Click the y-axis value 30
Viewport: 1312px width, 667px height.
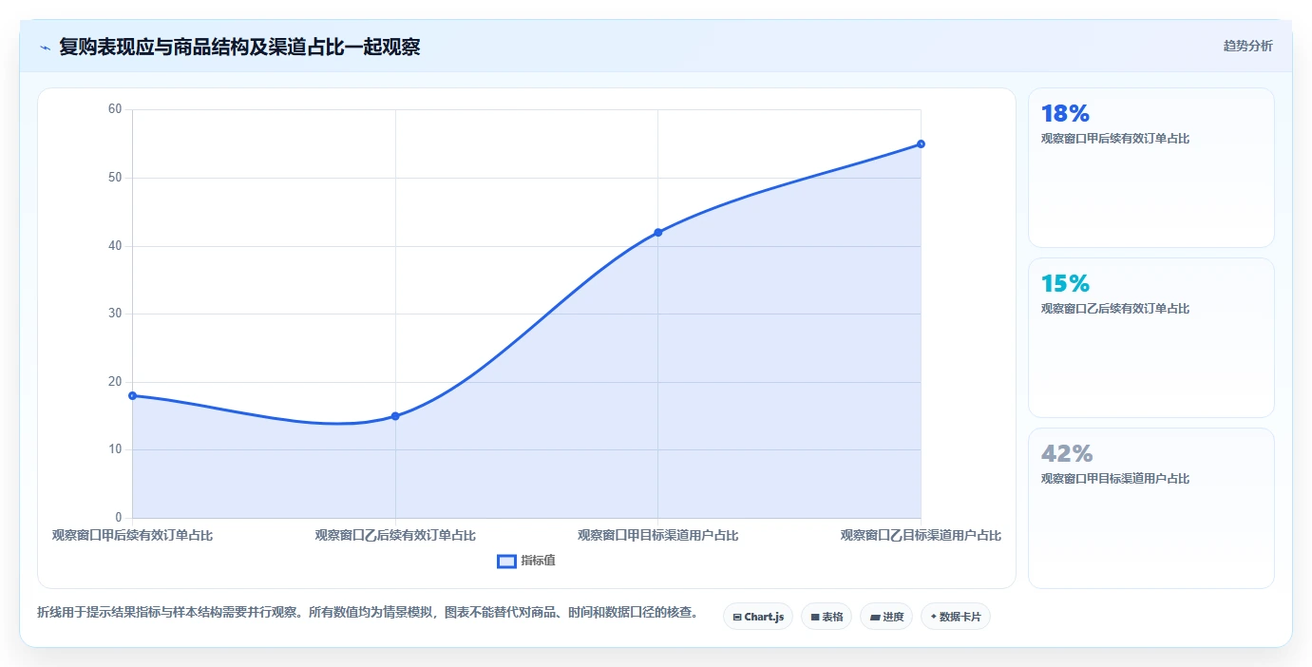tap(115, 314)
